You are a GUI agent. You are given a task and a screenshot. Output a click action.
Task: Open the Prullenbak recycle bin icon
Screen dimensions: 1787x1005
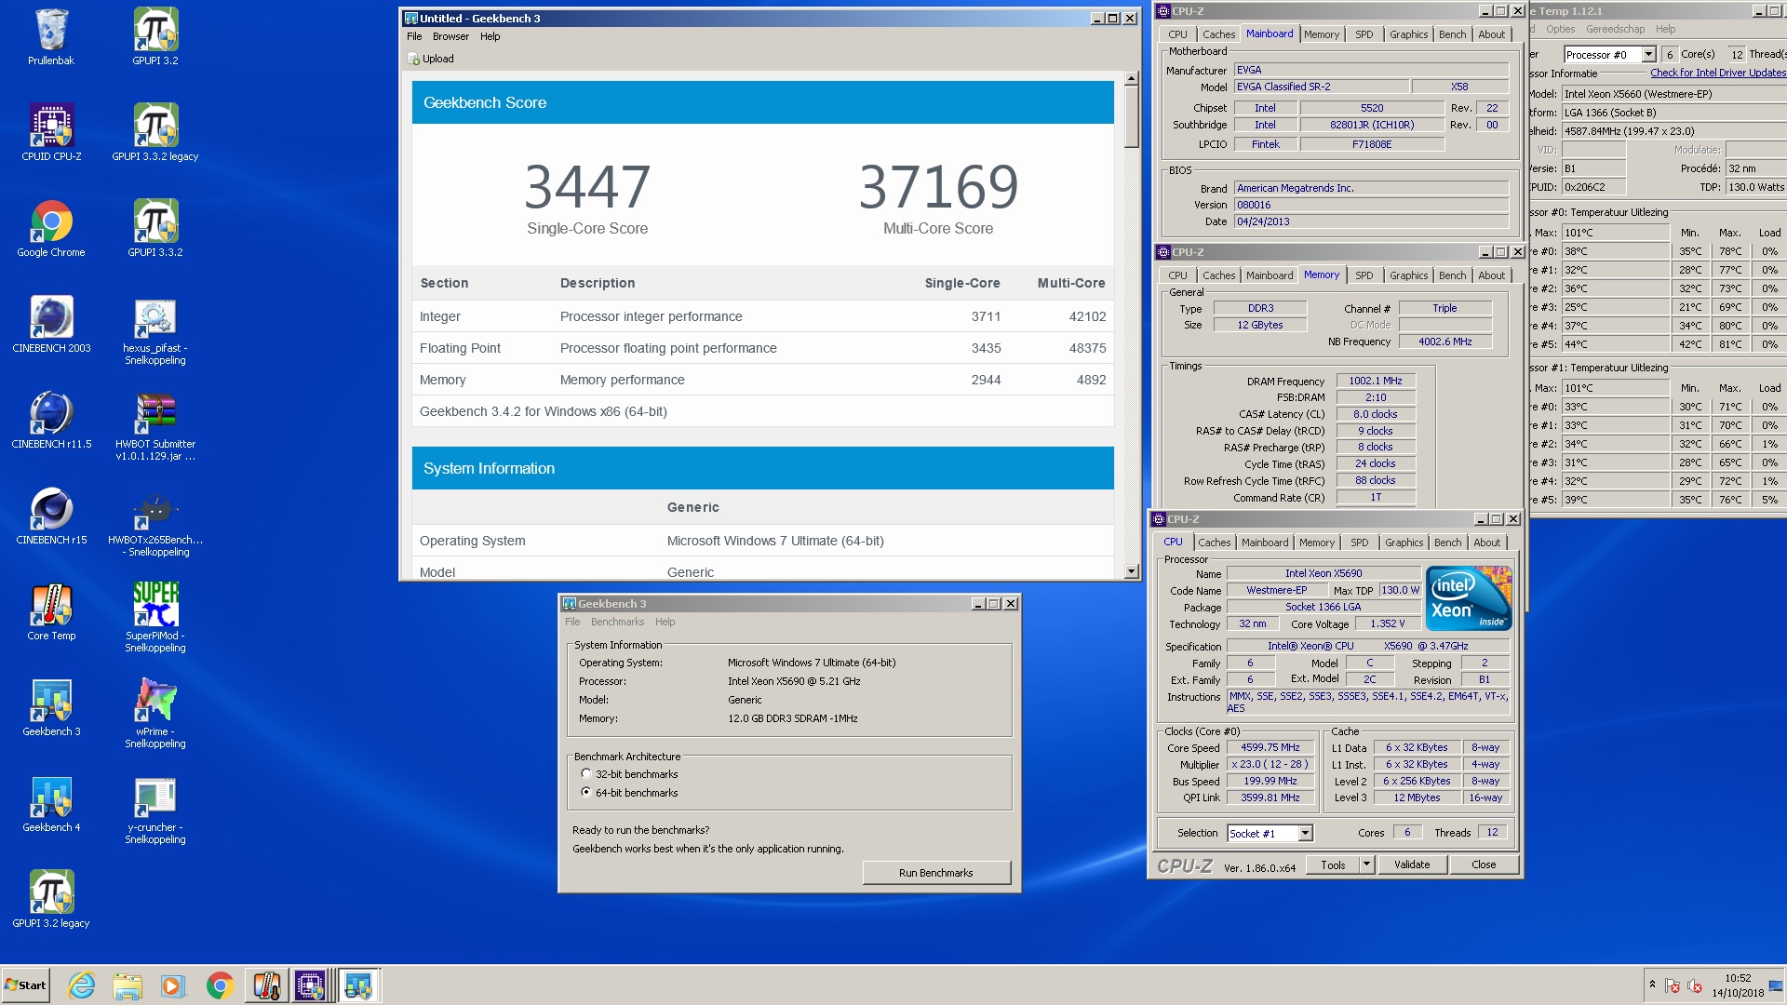(51, 37)
